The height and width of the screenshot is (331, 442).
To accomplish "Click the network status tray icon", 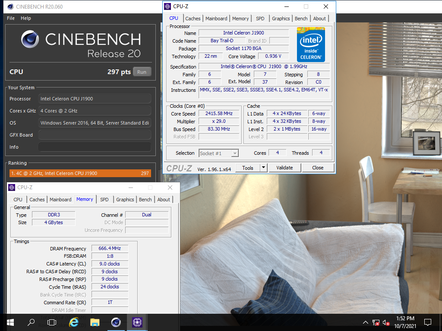I will (x=376, y=322).
